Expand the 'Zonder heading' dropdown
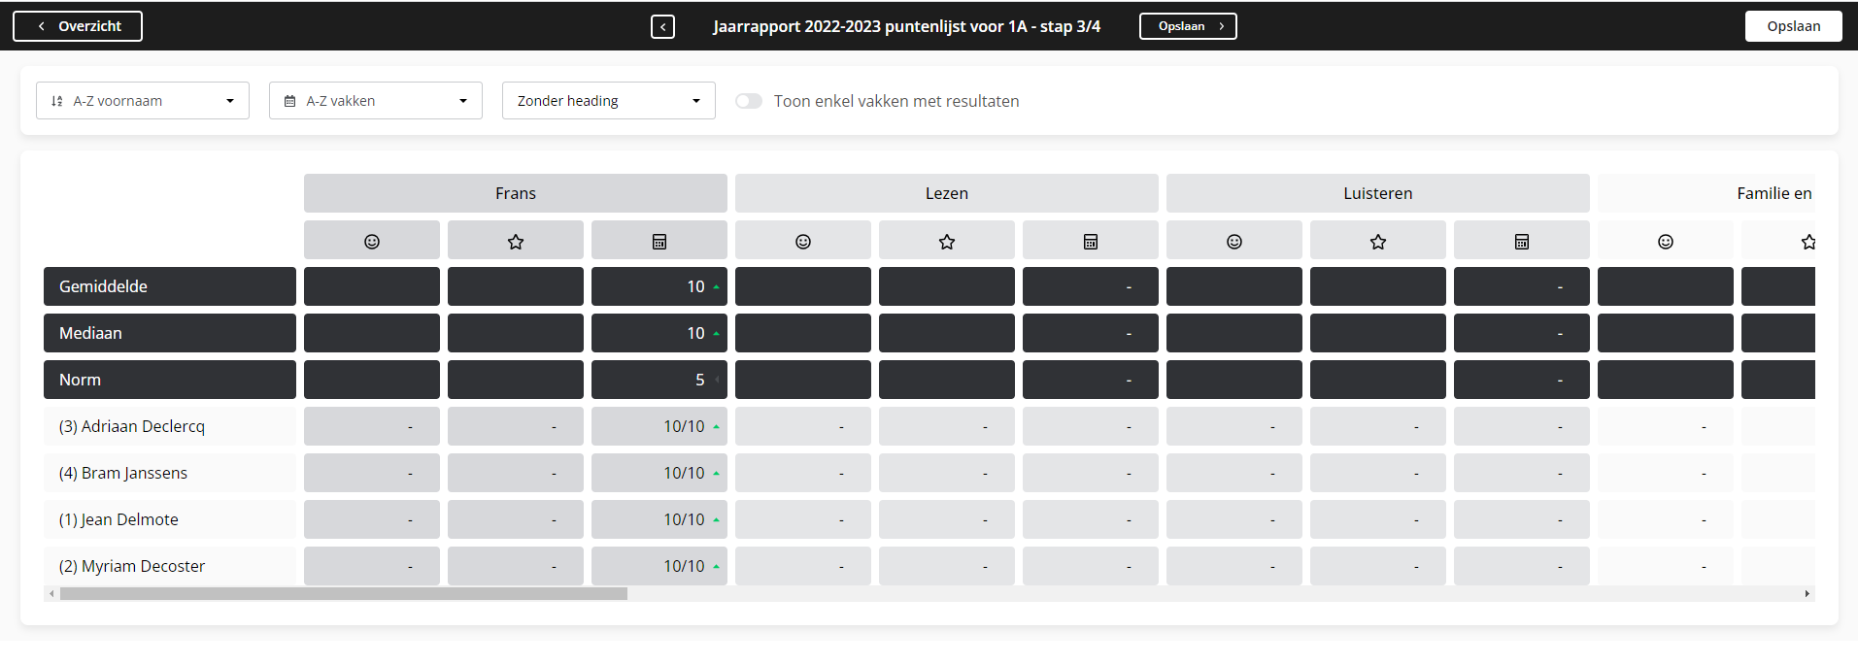 (x=609, y=101)
